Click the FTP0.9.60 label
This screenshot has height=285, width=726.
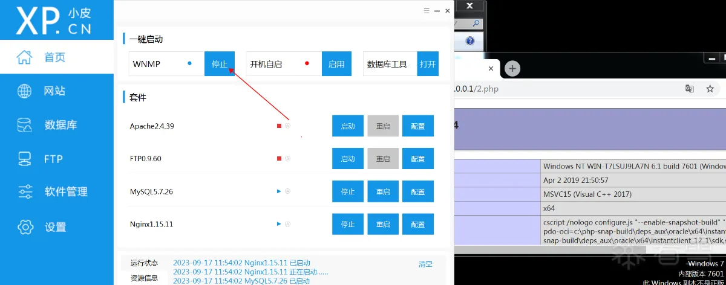145,159
